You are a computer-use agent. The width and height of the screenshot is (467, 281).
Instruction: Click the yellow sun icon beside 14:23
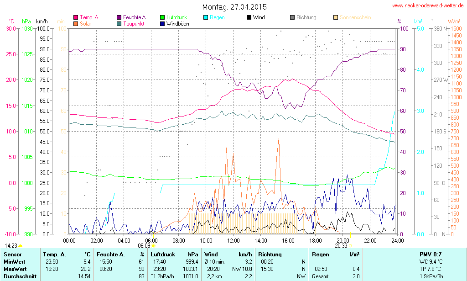[21, 246]
